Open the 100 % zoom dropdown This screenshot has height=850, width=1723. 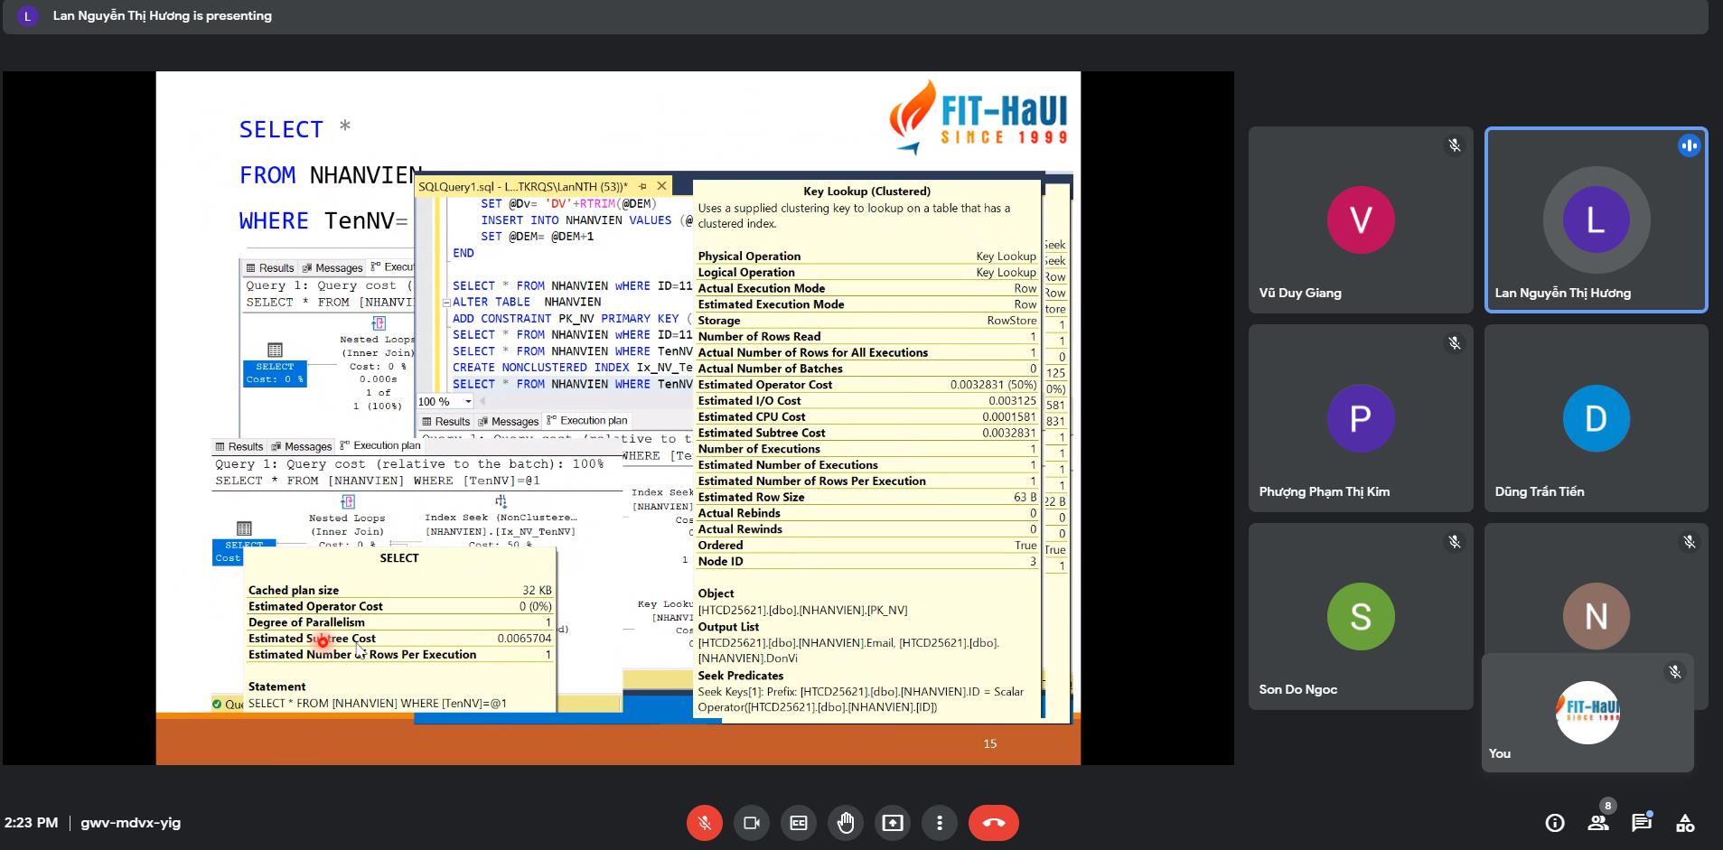click(468, 402)
